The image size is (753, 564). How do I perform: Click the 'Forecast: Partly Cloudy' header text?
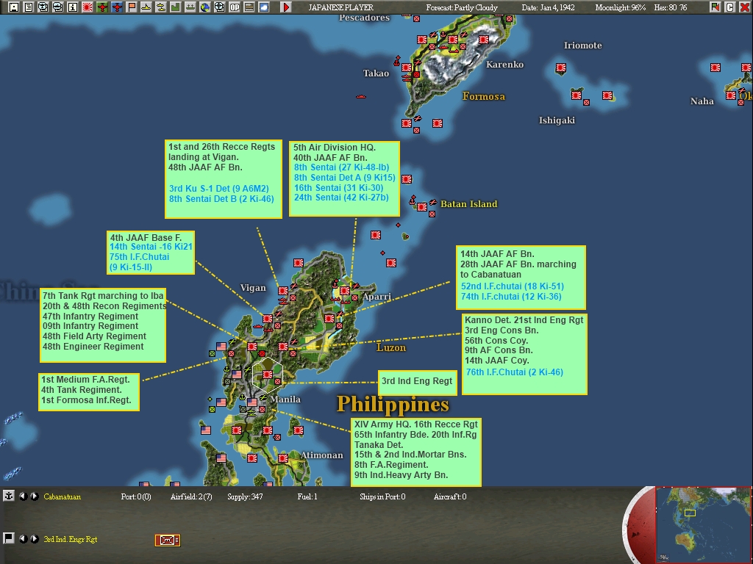click(x=462, y=7)
